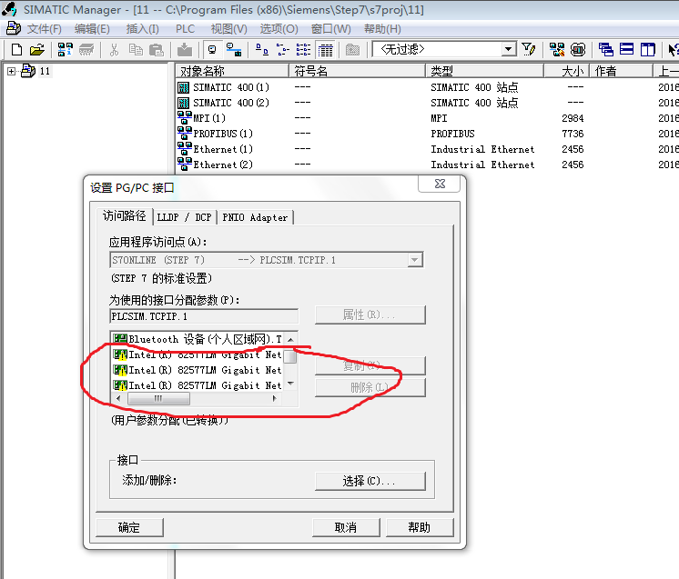Open the PLC menu
Image resolution: width=679 pixels, height=579 pixels.
point(185,29)
